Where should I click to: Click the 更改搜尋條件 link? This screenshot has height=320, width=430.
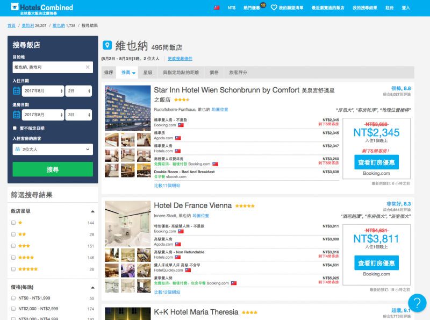(x=180, y=59)
